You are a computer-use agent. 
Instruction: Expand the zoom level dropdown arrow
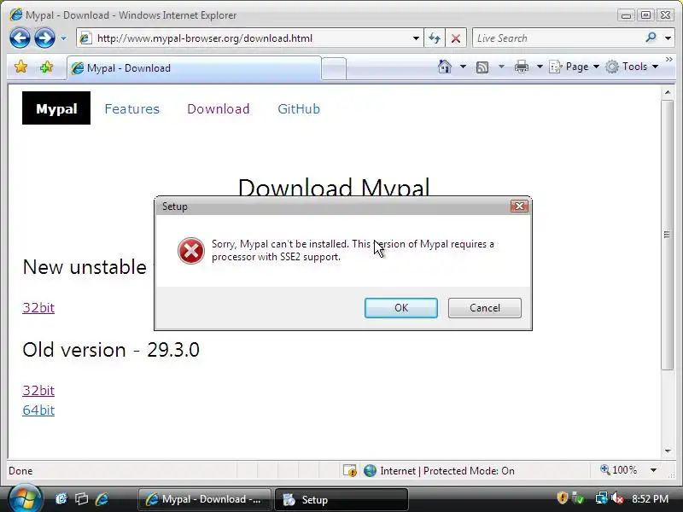coord(653,470)
